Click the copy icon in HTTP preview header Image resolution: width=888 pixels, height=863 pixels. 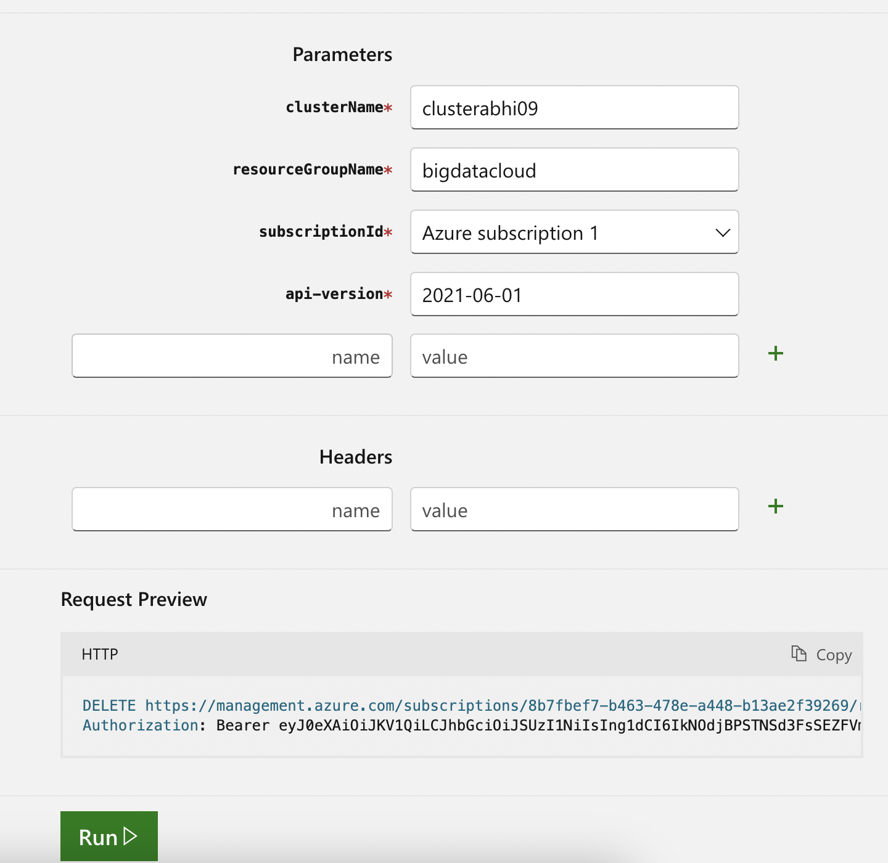pyautogui.click(x=799, y=653)
